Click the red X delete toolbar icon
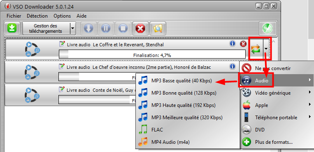This screenshot has height=152, width=314. click(140, 29)
